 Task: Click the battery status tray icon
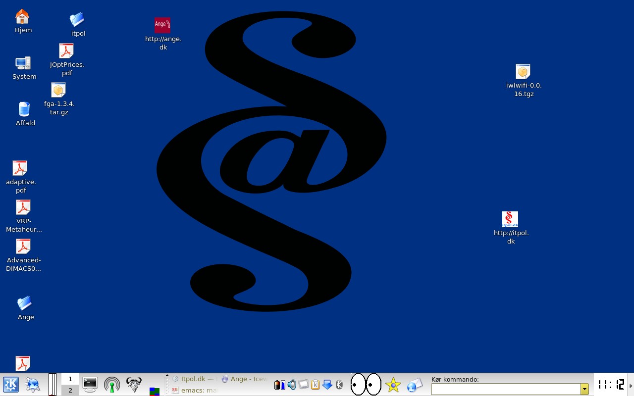[x=280, y=385]
